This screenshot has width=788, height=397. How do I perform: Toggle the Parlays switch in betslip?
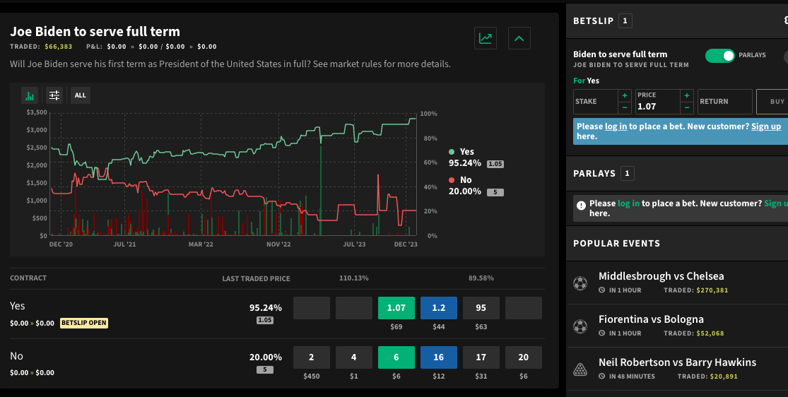click(x=719, y=55)
